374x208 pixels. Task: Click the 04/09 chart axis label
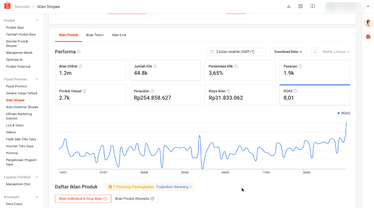tap(225, 173)
